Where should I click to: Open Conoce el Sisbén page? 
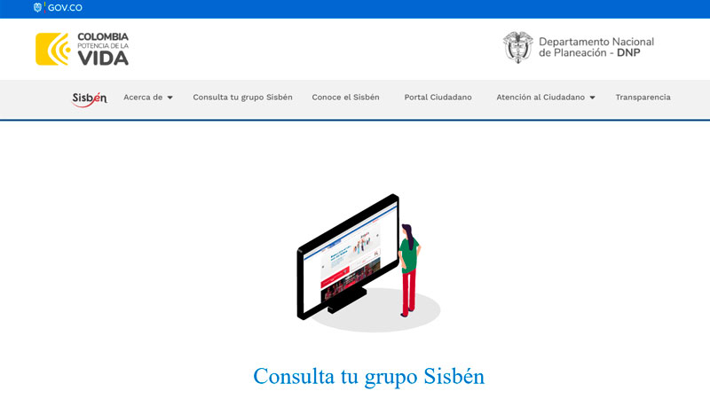345,98
